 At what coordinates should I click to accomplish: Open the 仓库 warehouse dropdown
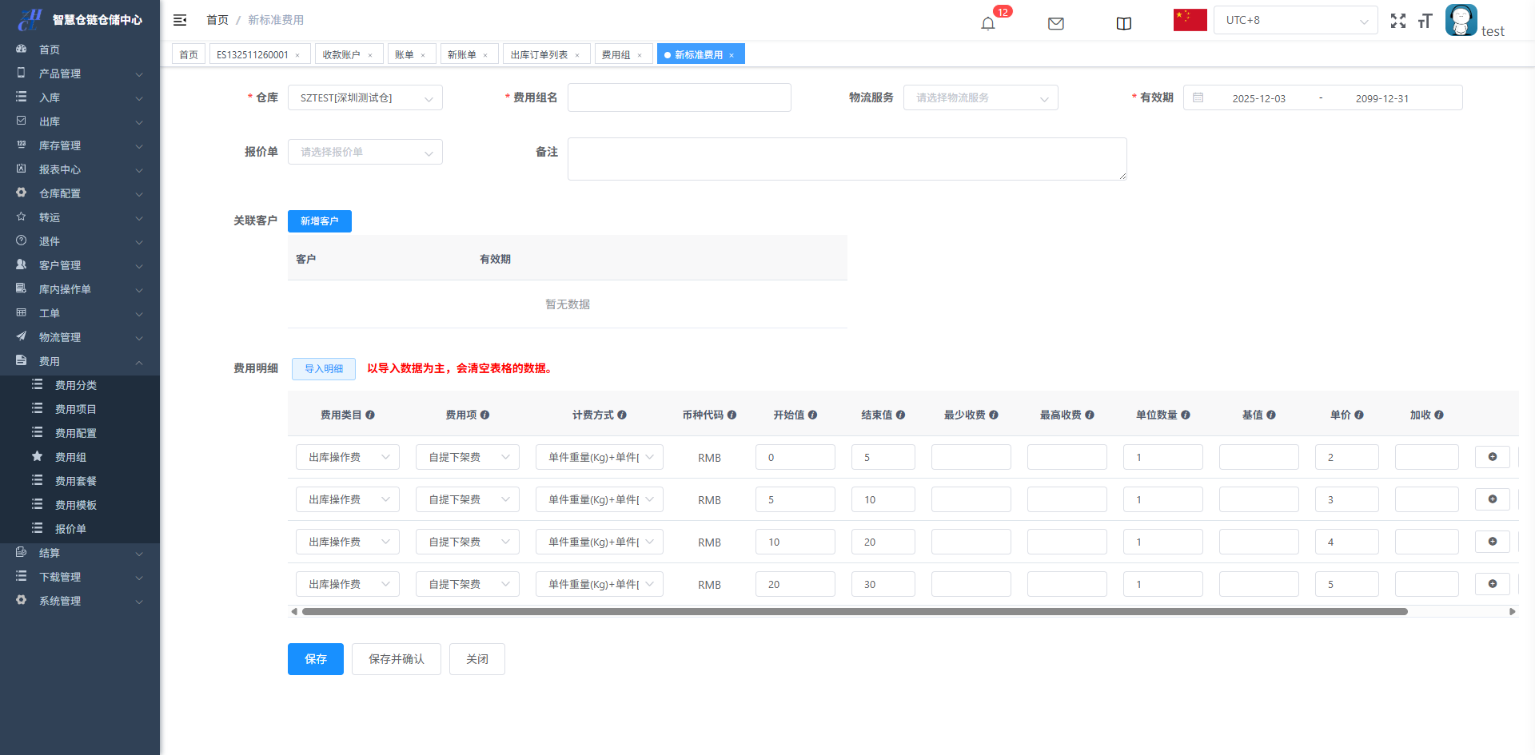coord(365,97)
